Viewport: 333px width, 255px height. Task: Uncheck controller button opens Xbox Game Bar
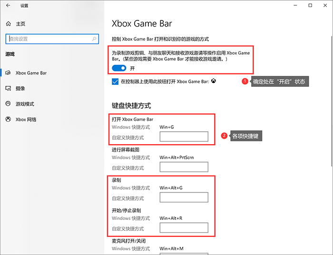(x=115, y=82)
